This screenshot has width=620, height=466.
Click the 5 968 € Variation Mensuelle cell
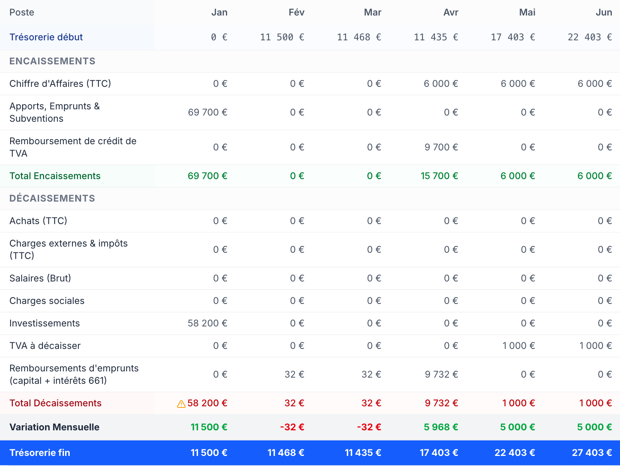pos(441,427)
